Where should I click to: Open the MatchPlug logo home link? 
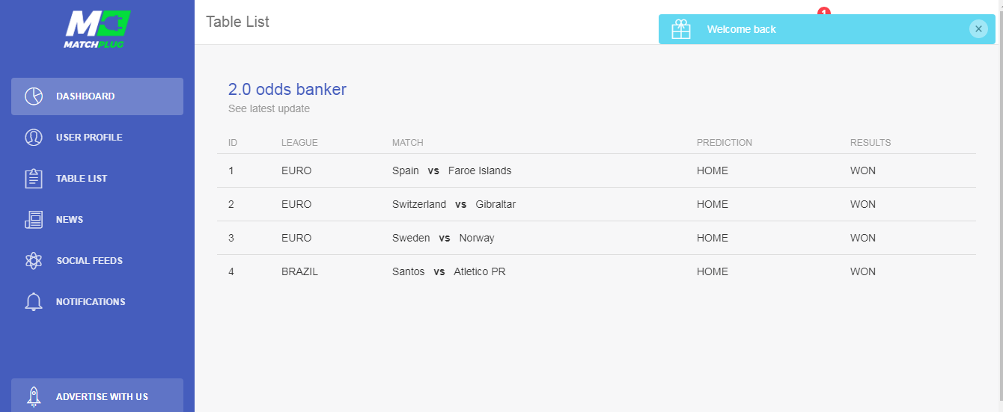point(97,28)
